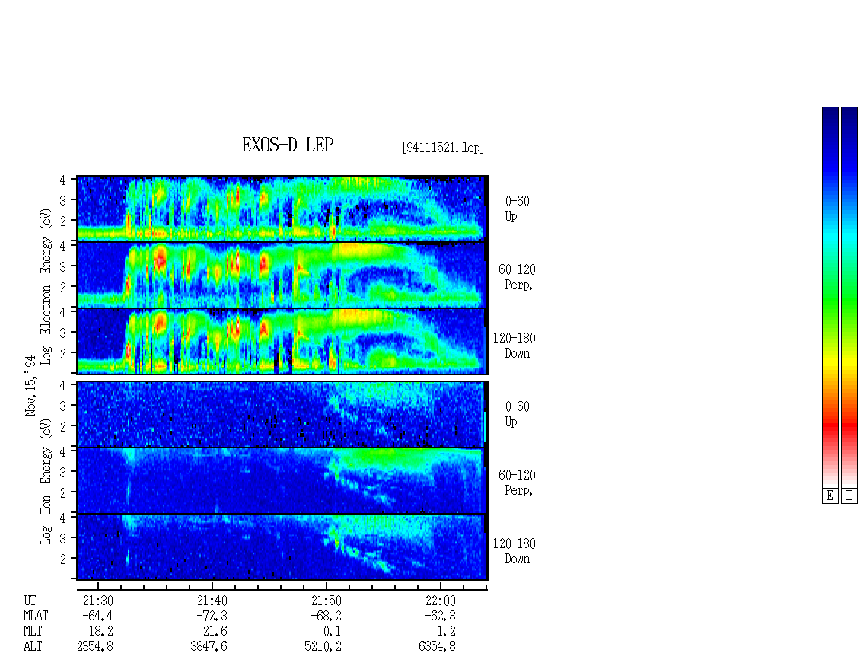860x666 pixels.
Task: Click the electron 0-60 Up pitch angle label
Action: (517, 209)
